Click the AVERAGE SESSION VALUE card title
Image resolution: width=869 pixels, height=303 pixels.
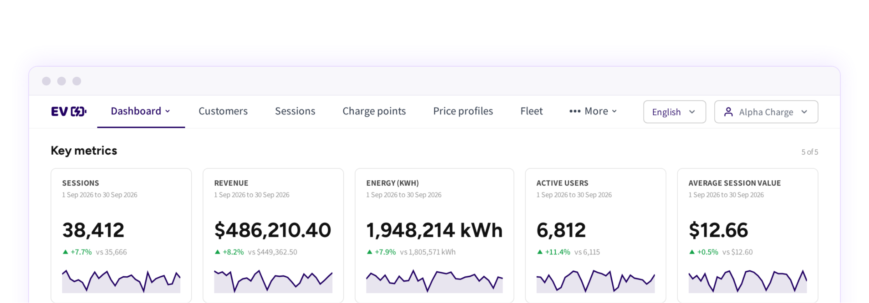coord(735,183)
